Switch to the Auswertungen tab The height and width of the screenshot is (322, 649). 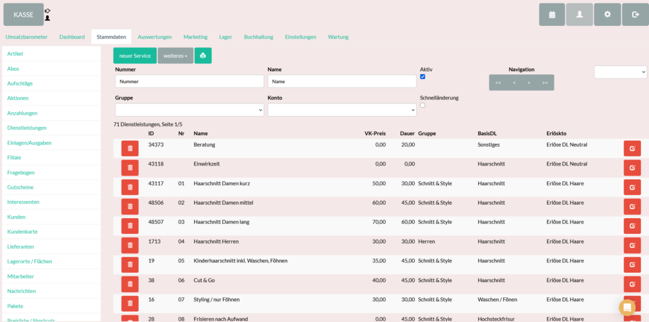[155, 37]
